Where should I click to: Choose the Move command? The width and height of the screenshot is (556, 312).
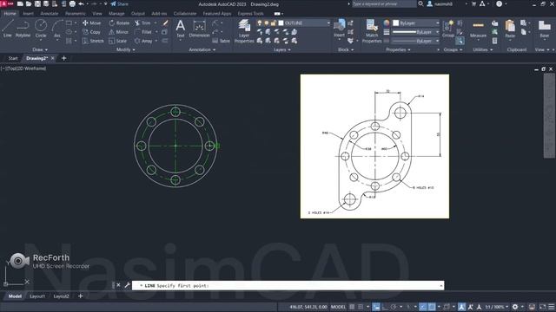pos(91,23)
